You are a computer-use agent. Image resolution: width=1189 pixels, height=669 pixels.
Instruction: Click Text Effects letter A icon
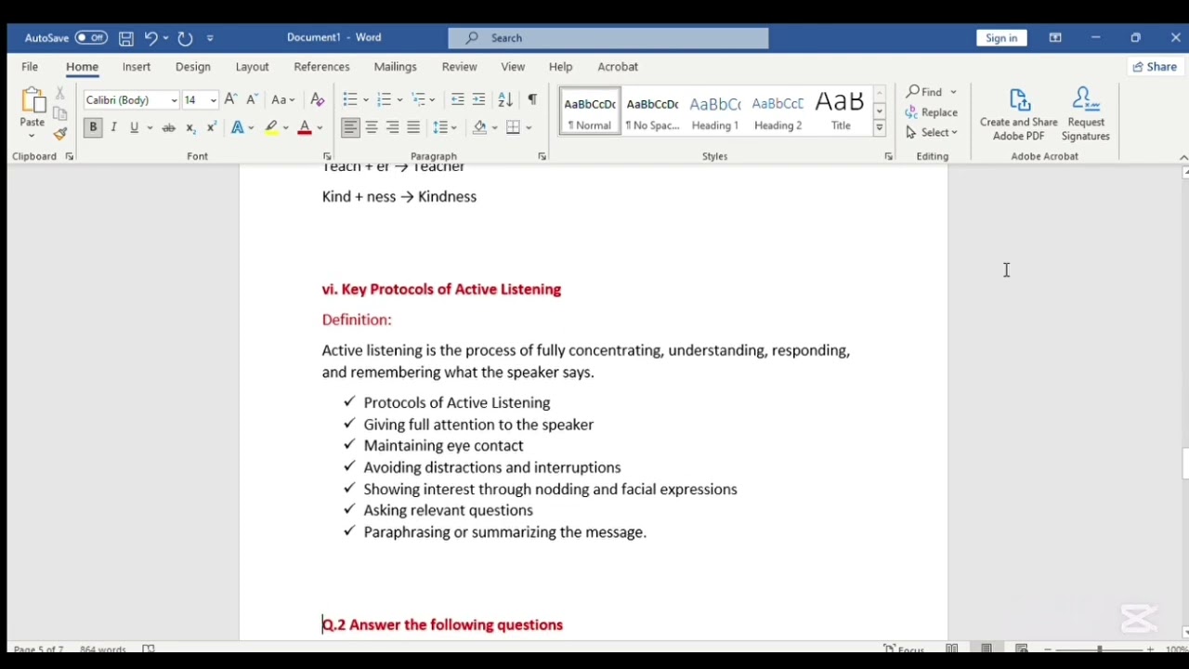pos(238,128)
